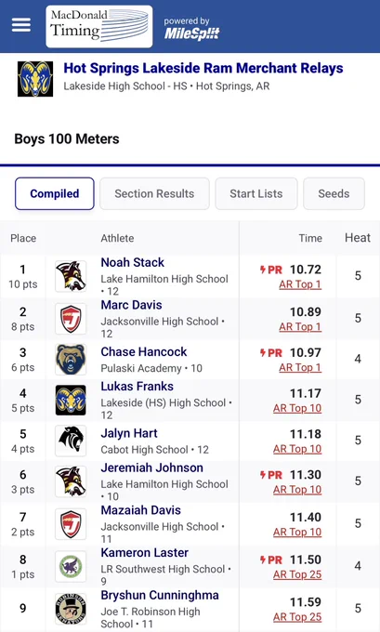Open the Start Lists tab
Viewport: 380px width, 632px height.
[x=256, y=193]
